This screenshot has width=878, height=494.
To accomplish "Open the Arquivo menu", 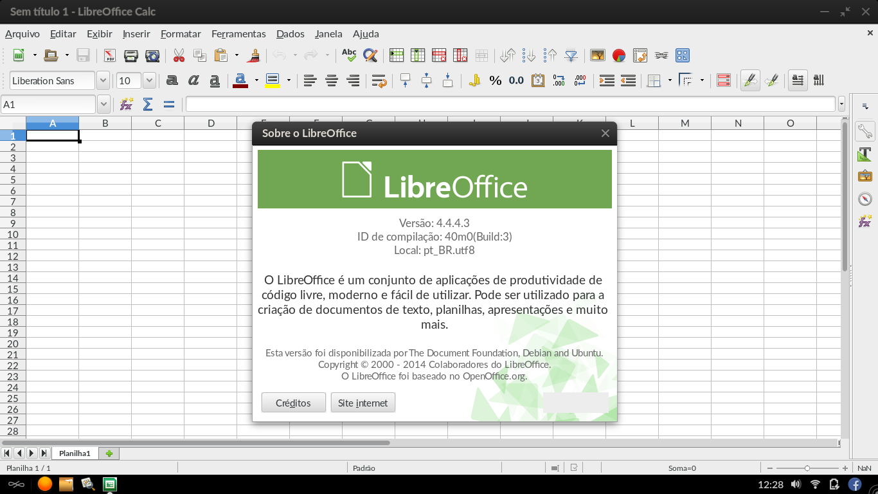I will pos(22,33).
